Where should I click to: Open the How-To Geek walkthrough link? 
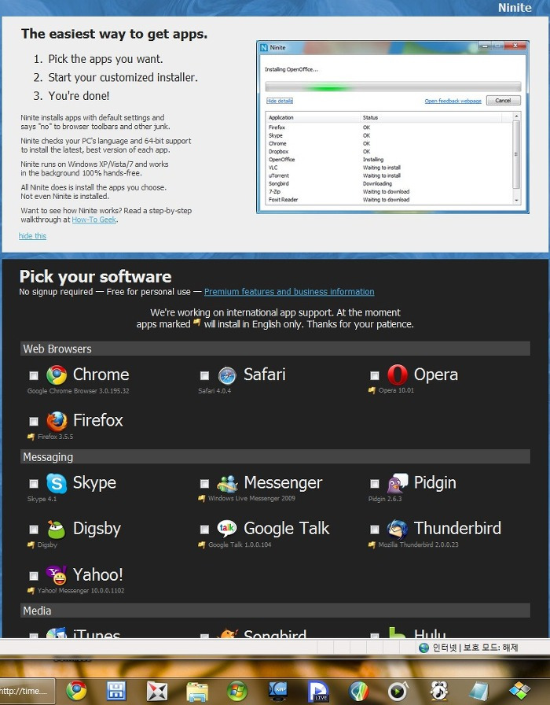point(93,220)
